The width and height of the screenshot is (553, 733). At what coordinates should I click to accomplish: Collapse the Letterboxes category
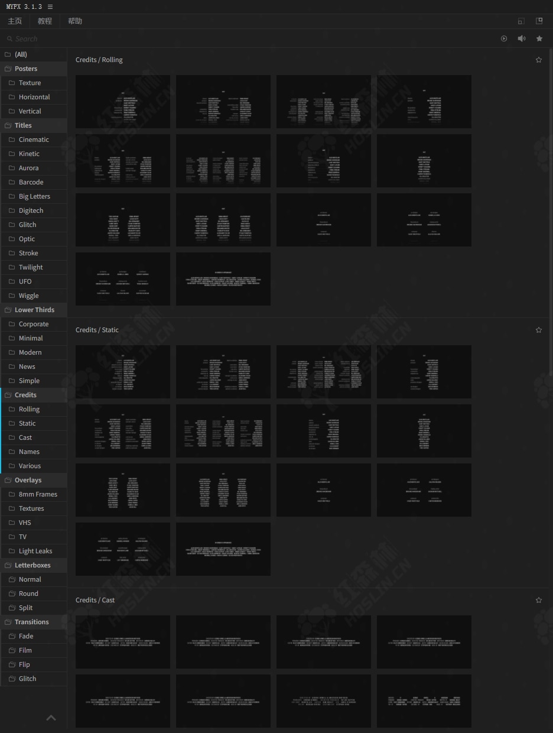(34, 565)
